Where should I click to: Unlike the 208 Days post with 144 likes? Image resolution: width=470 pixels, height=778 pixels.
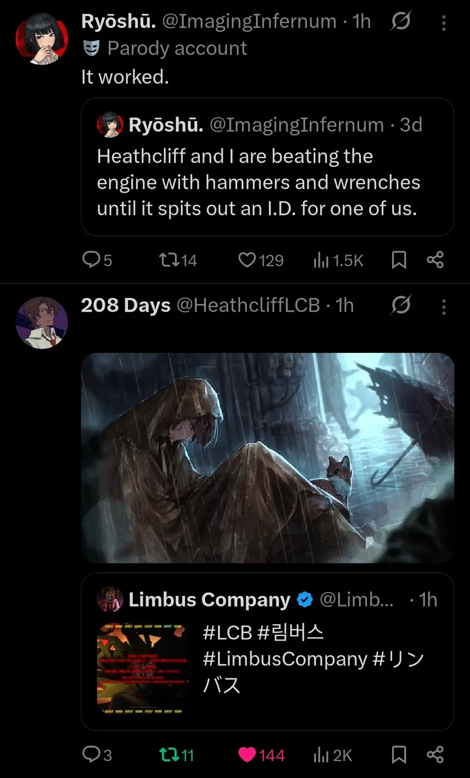pyautogui.click(x=261, y=755)
